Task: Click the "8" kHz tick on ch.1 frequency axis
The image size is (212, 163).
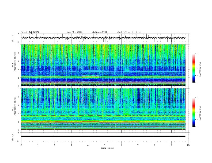Action: (19, 53)
